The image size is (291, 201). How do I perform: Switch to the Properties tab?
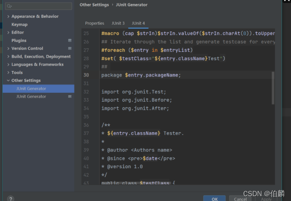pyautogui.click(x=94, y=23)
